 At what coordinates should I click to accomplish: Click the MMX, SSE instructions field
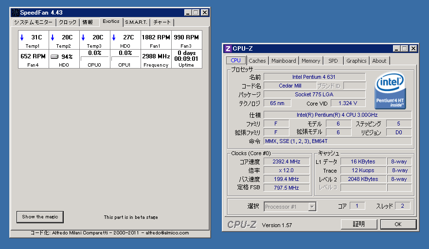tap(338, 141)
